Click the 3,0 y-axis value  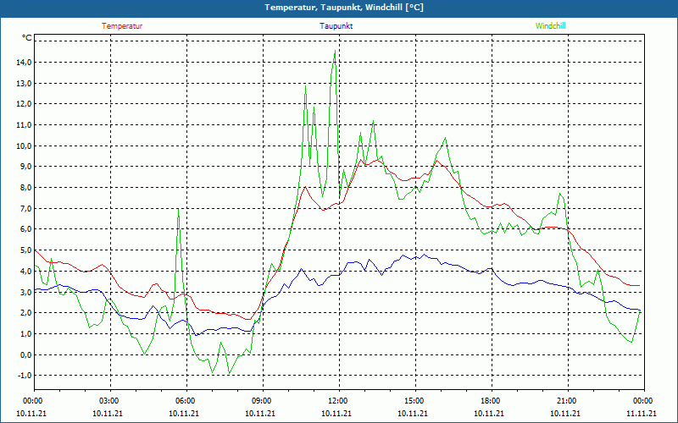[25, 292]
